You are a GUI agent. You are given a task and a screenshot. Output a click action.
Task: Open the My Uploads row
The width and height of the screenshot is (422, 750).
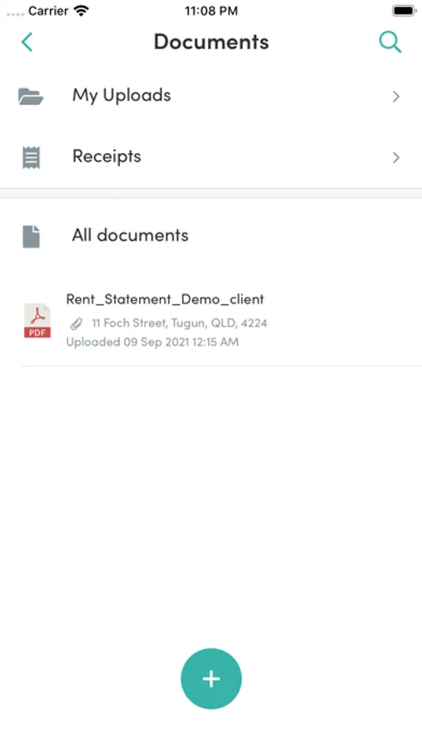click(x=211, y=96)
